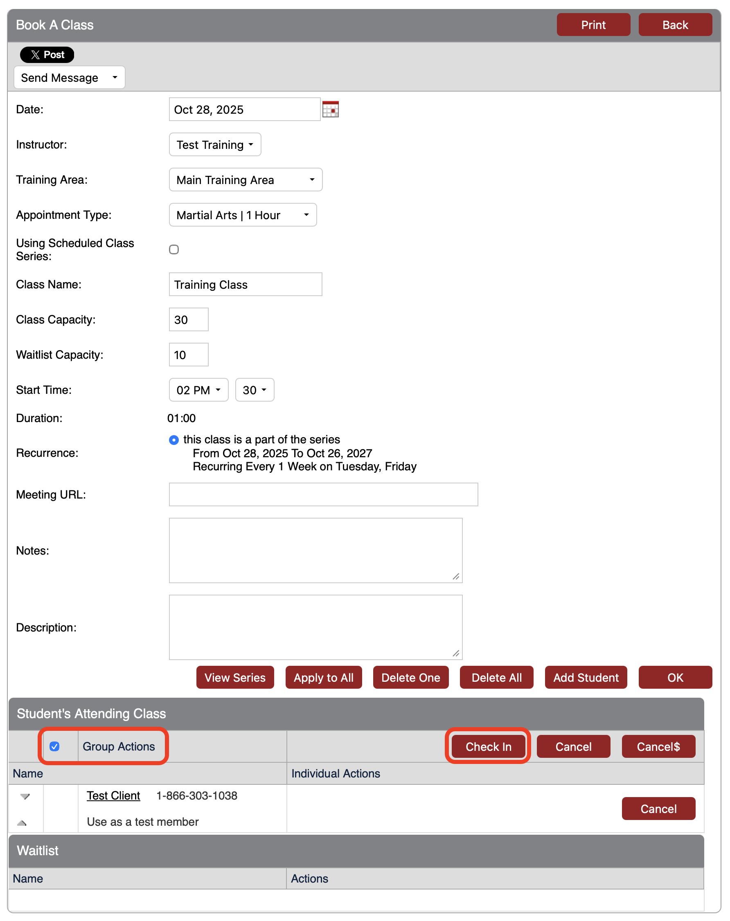Viewport: 730px width, 921px height.
Task: Add a student to the class
Action: tap(586, 678)
